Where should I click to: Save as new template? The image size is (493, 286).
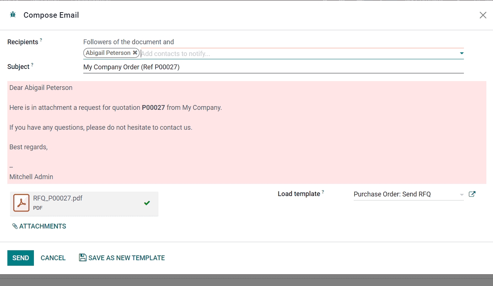tap(126, 258)
